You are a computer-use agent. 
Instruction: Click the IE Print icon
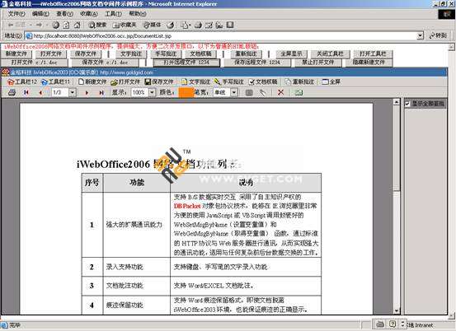pos(199,25)
